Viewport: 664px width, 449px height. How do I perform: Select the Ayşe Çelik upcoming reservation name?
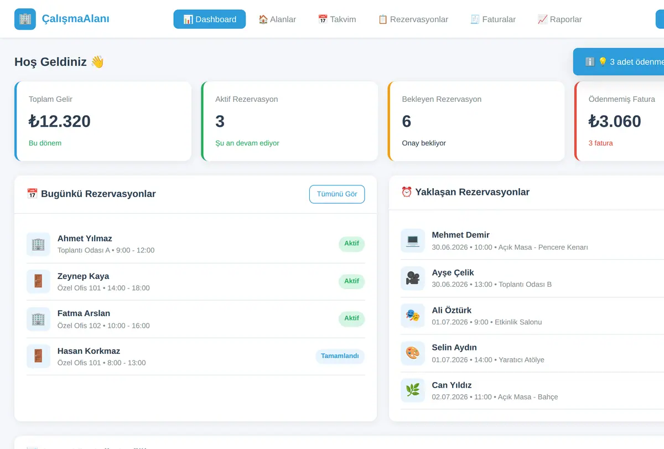tap(453, 272)
